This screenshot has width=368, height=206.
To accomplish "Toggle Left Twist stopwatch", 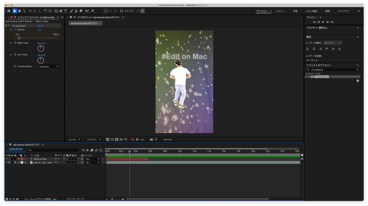I will [x=15, y=55].
